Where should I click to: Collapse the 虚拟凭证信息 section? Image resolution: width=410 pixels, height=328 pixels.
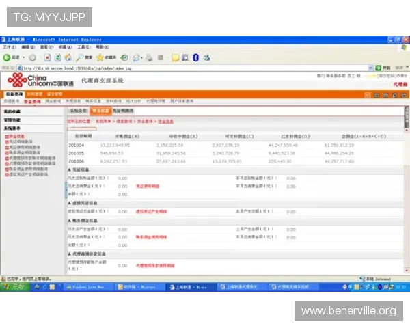tap(69, 203)
